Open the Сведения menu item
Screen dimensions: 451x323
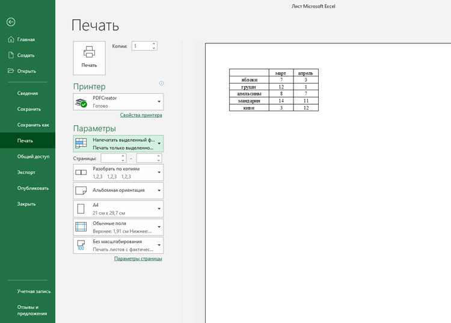click(x=28, y=93)
